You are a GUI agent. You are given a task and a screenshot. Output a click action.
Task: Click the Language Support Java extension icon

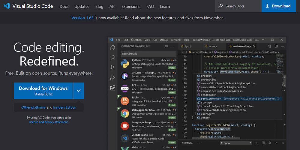point(125,126)
